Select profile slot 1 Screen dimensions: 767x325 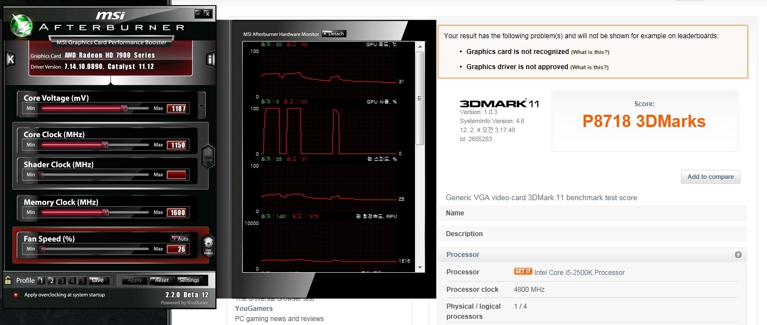(x=42, y=281)
